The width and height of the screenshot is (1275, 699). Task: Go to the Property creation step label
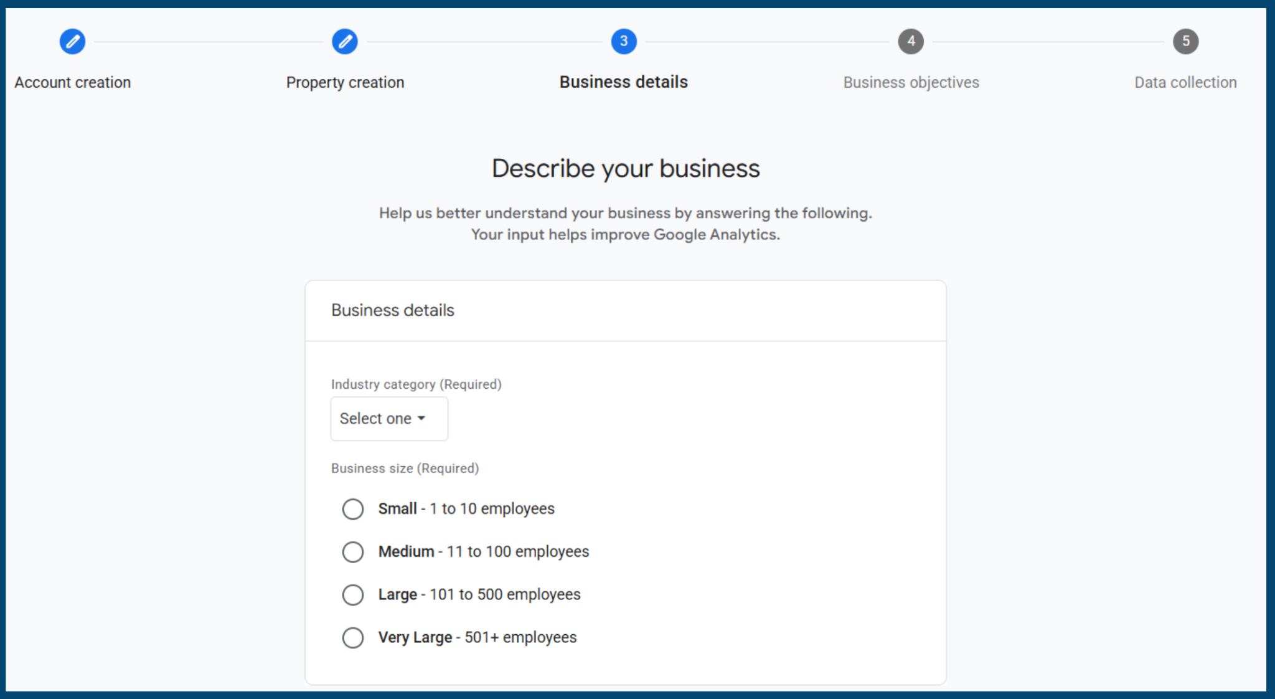346,82
